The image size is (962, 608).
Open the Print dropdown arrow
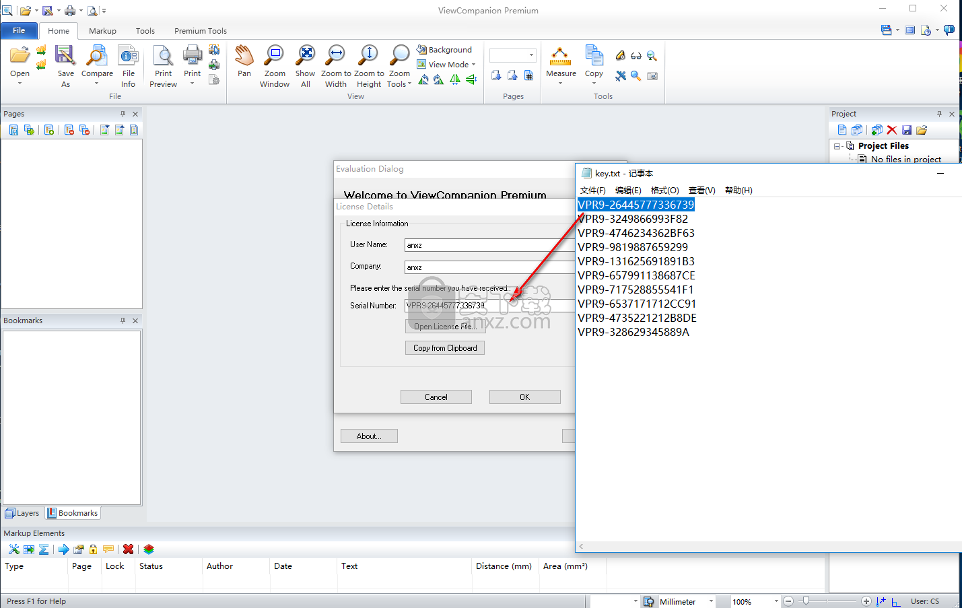pos(192,83)
